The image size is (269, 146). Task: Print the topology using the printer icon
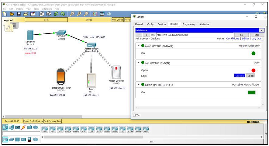click(x=26, y=14)
